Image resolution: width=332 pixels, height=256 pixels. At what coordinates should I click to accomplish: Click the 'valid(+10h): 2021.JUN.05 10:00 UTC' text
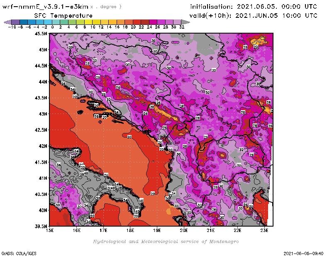(x=253, y=16)
